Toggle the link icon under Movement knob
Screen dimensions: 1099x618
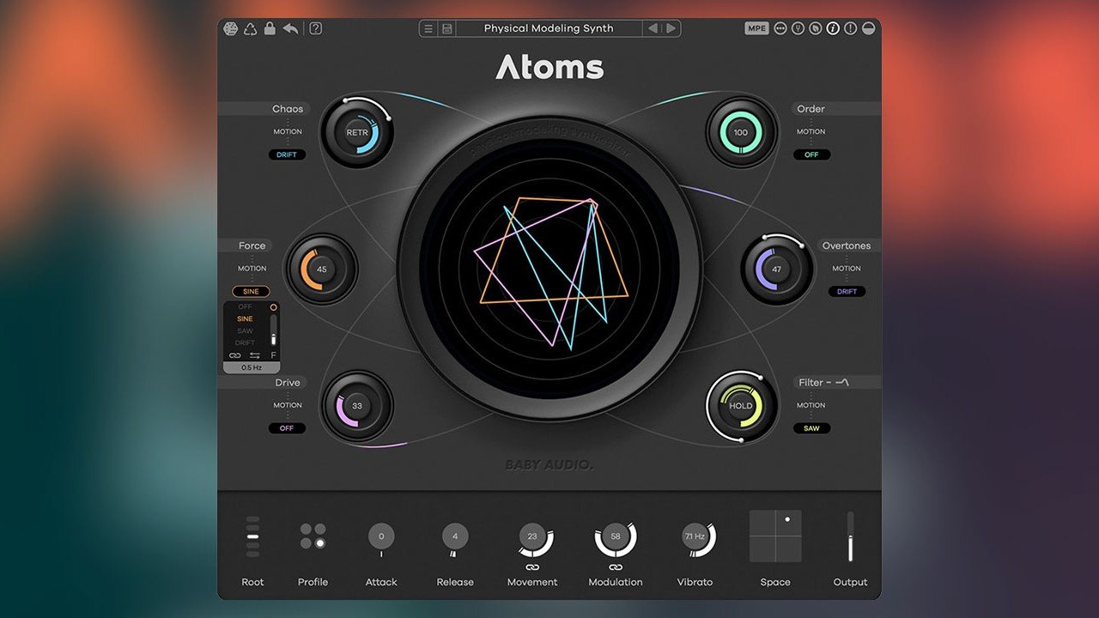(x=532, y=567)
